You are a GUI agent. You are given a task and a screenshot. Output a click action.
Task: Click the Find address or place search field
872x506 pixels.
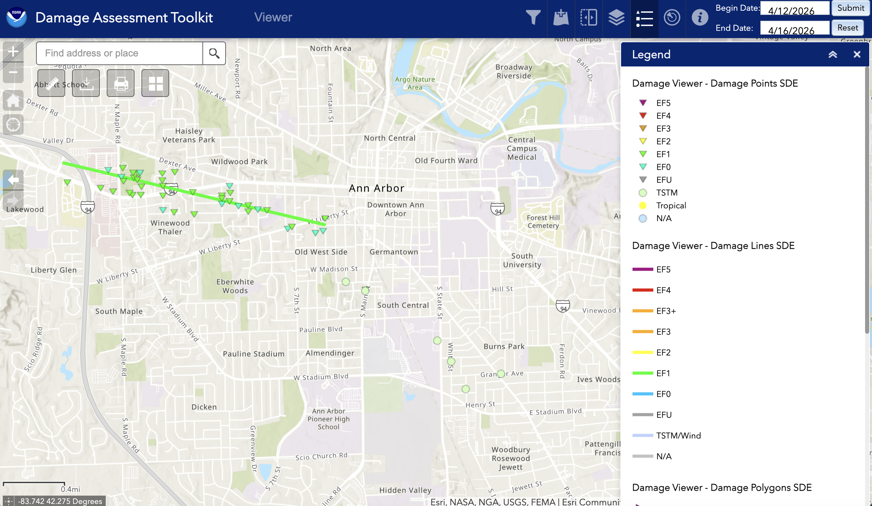[120, 53]
